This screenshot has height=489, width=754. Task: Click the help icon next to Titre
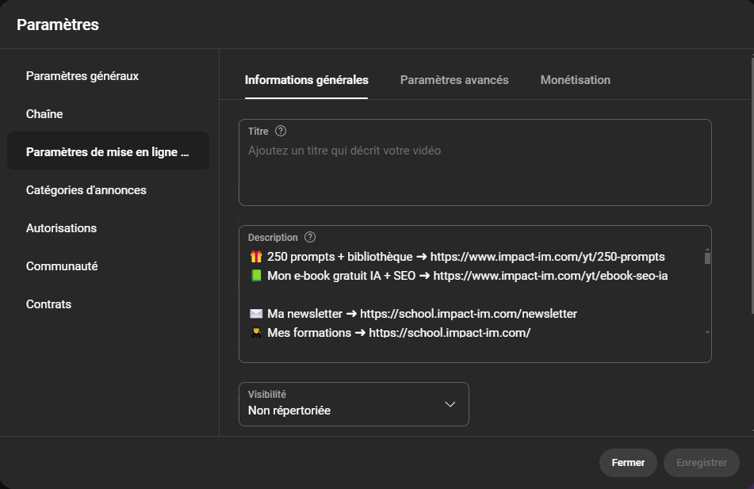pyautogui.click(x=281, y=132)
